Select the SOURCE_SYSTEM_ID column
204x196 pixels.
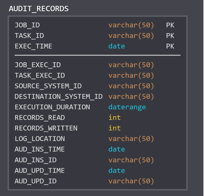(48, 86)
